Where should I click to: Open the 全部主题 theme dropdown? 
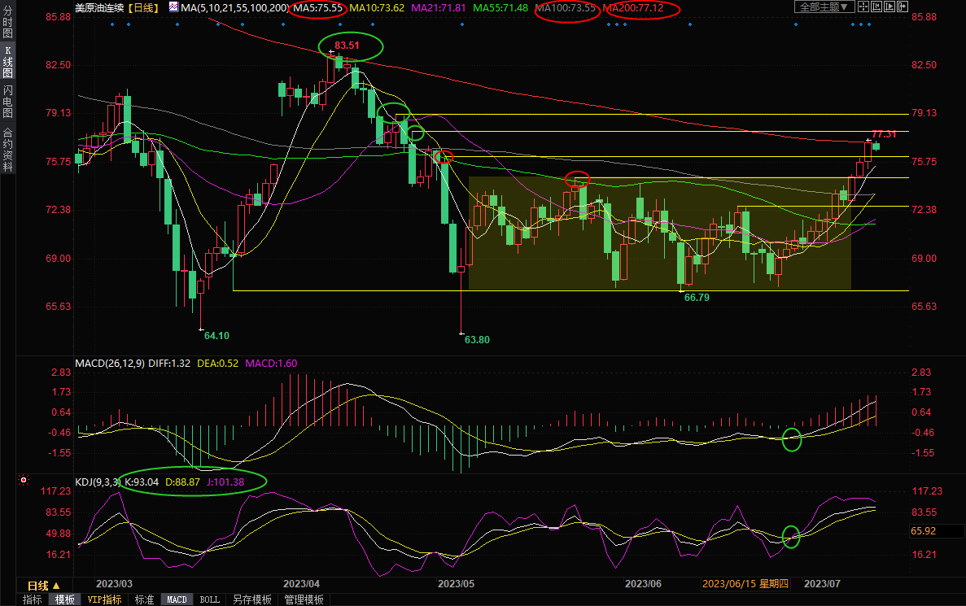pyautogui.click(x=823, y=7)
